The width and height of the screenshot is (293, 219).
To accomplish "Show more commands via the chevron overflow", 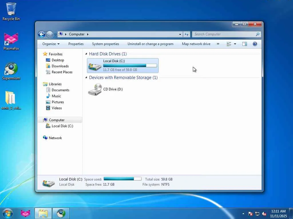I will click(218, 44).
